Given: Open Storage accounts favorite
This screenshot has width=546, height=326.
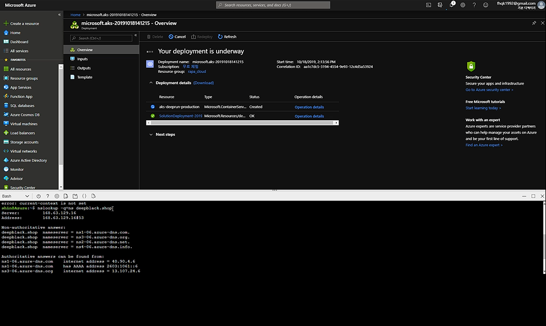Looking at the screenshot, I should (21, 142).
